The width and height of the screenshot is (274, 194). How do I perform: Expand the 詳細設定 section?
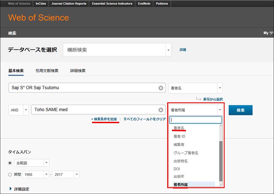[x=19, y=189]
